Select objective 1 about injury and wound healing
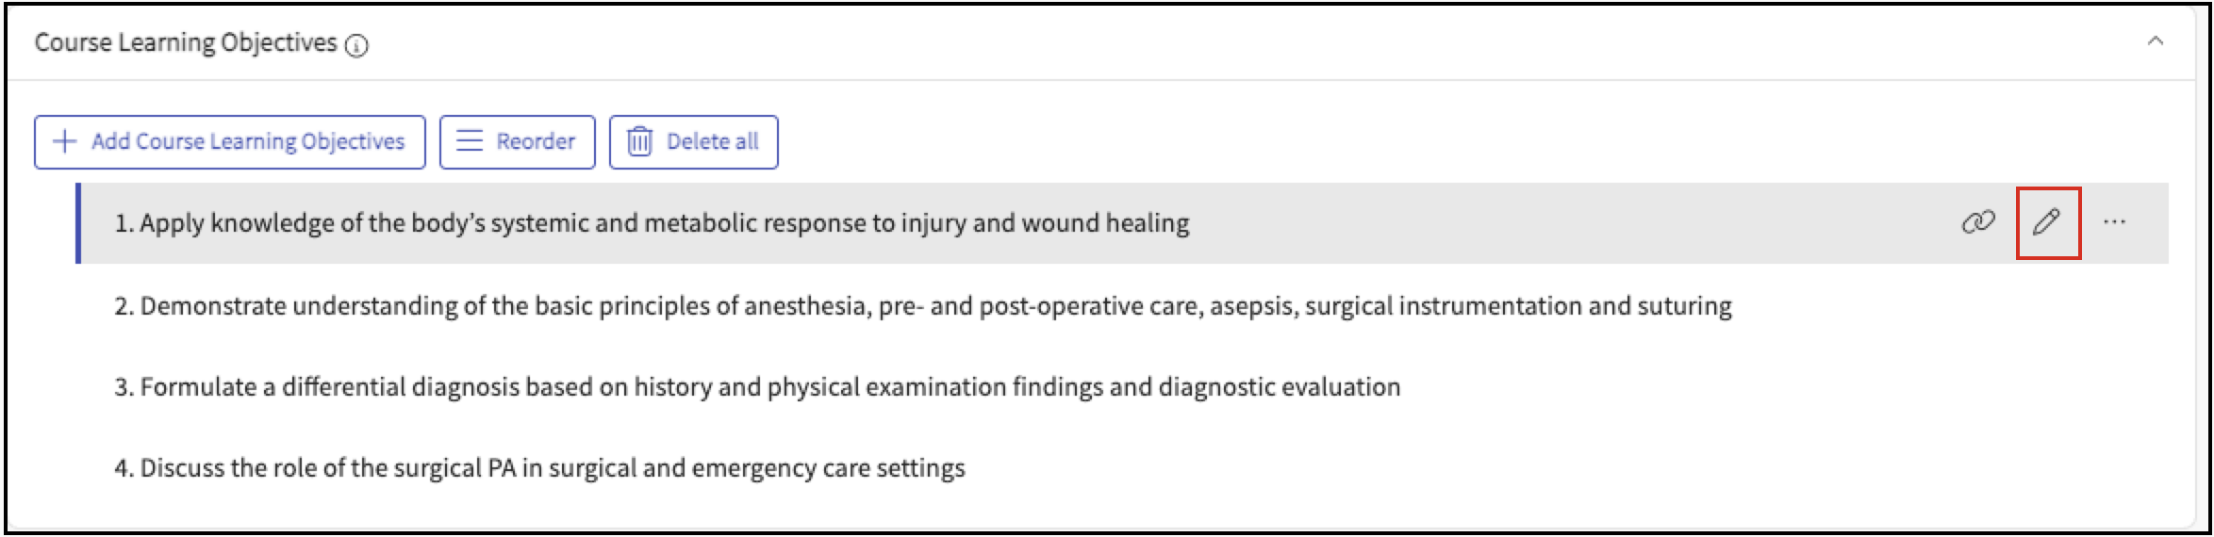 [651, 223]
